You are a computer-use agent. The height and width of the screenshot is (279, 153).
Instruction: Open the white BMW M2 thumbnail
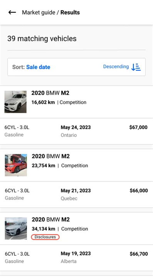tap(15, 102)
